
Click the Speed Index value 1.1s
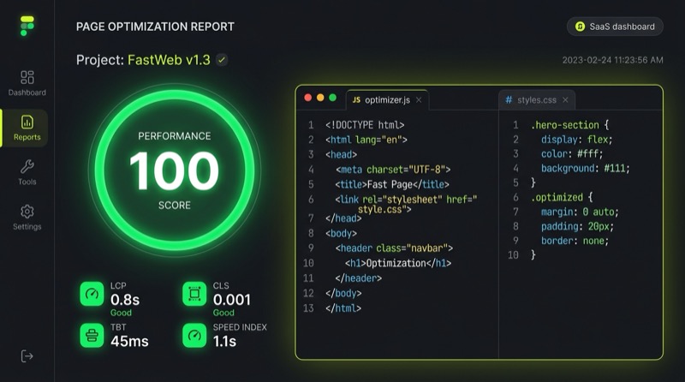pos(224,342)
